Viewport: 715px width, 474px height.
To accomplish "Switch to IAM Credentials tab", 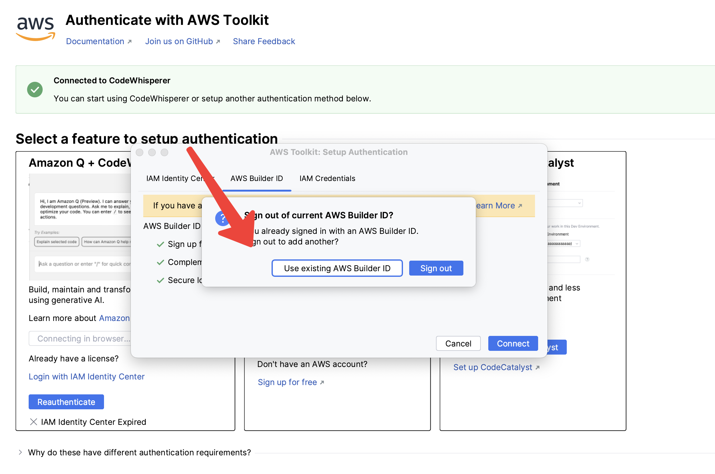I will pyautogui.click(x=327, y=178).
